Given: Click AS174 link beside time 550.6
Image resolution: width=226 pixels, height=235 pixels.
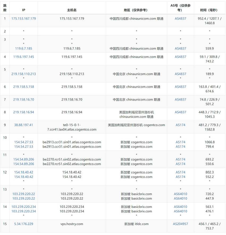Looking at the screenshot, I should pyautogui.click(x=180, y=164).
